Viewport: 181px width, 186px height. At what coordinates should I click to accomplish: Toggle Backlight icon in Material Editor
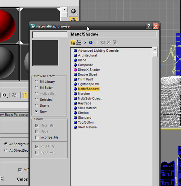point(73,19)
